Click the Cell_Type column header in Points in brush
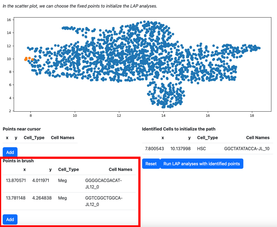277x227 pixels. tap(69, 170)
